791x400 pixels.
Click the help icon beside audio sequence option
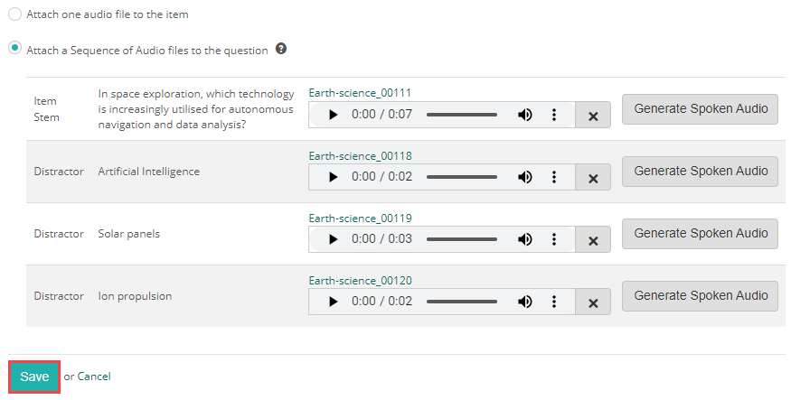click(281, 50)
